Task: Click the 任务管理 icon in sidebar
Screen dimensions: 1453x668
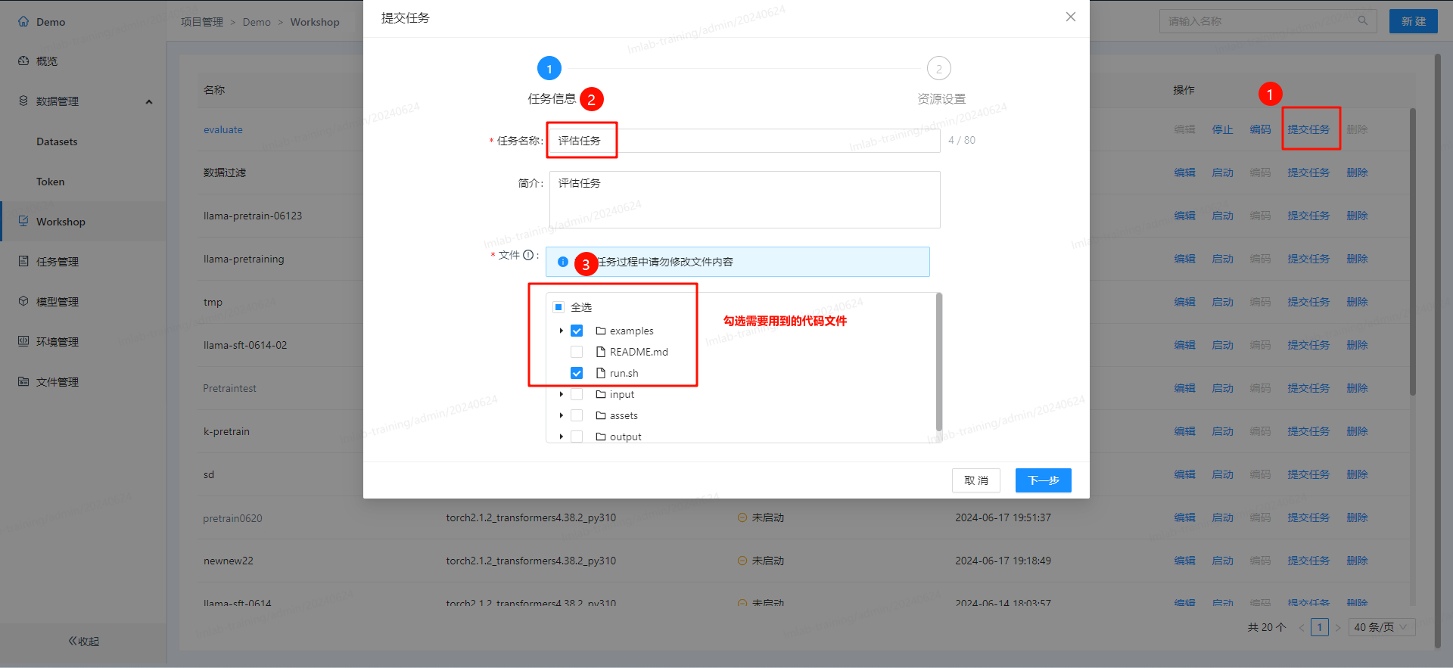Action: coord(23,262)
